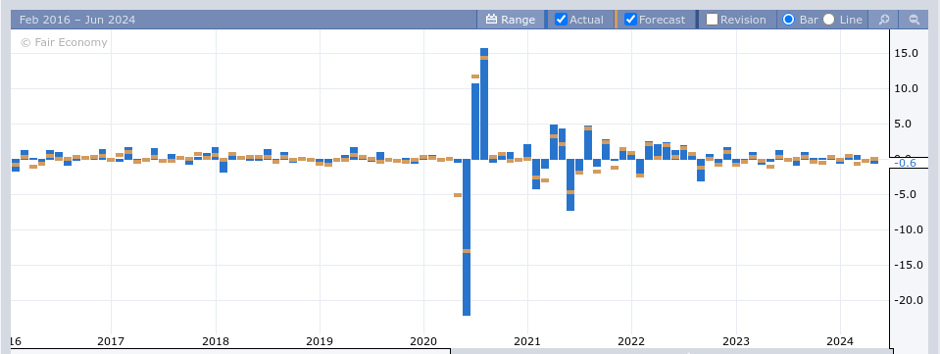Viewport: 940px width, 354px height.
Task: Click the 2019 x-axis year label
Action: [320, 341]
